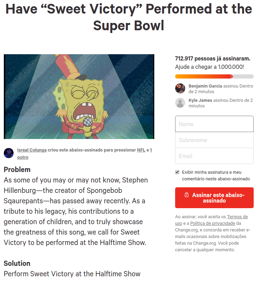Click Isreal Colunga's profile picture
270x286 pixels.
[9, 153]
